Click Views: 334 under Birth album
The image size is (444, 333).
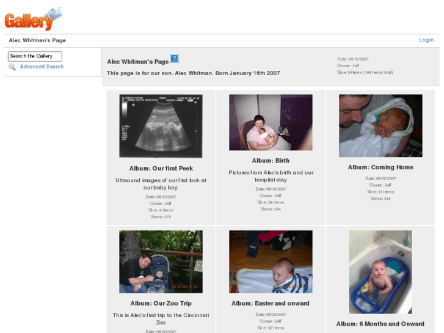click(271, 209)
